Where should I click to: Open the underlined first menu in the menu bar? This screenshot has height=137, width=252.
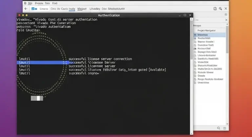click(30, 3)
